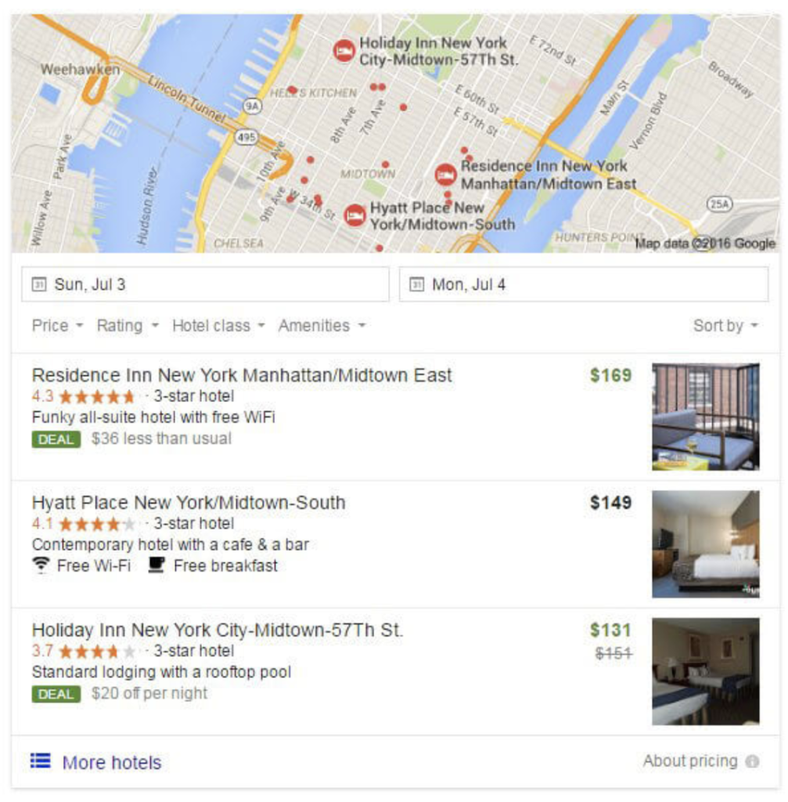The height and width of the screenshot is (802, 788).
Task: View the Hyatt Place room photo thumbnail
Action: tap(706, 544)
